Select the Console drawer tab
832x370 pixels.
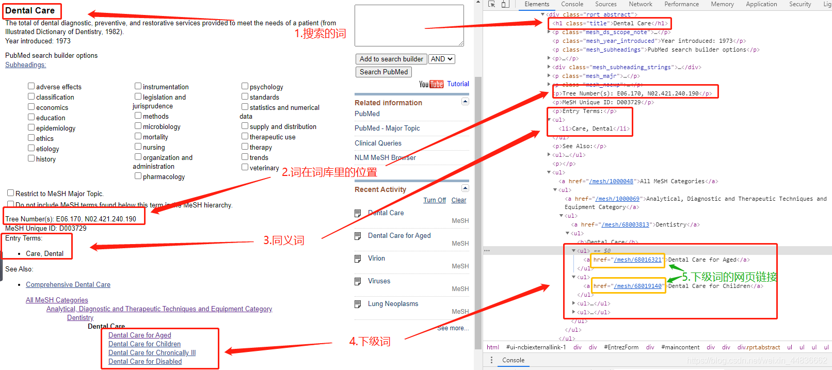[513, 360]
